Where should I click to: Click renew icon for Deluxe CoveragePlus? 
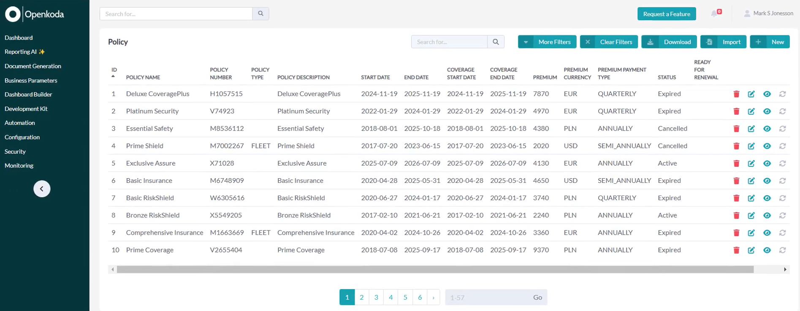click(782, 94)
